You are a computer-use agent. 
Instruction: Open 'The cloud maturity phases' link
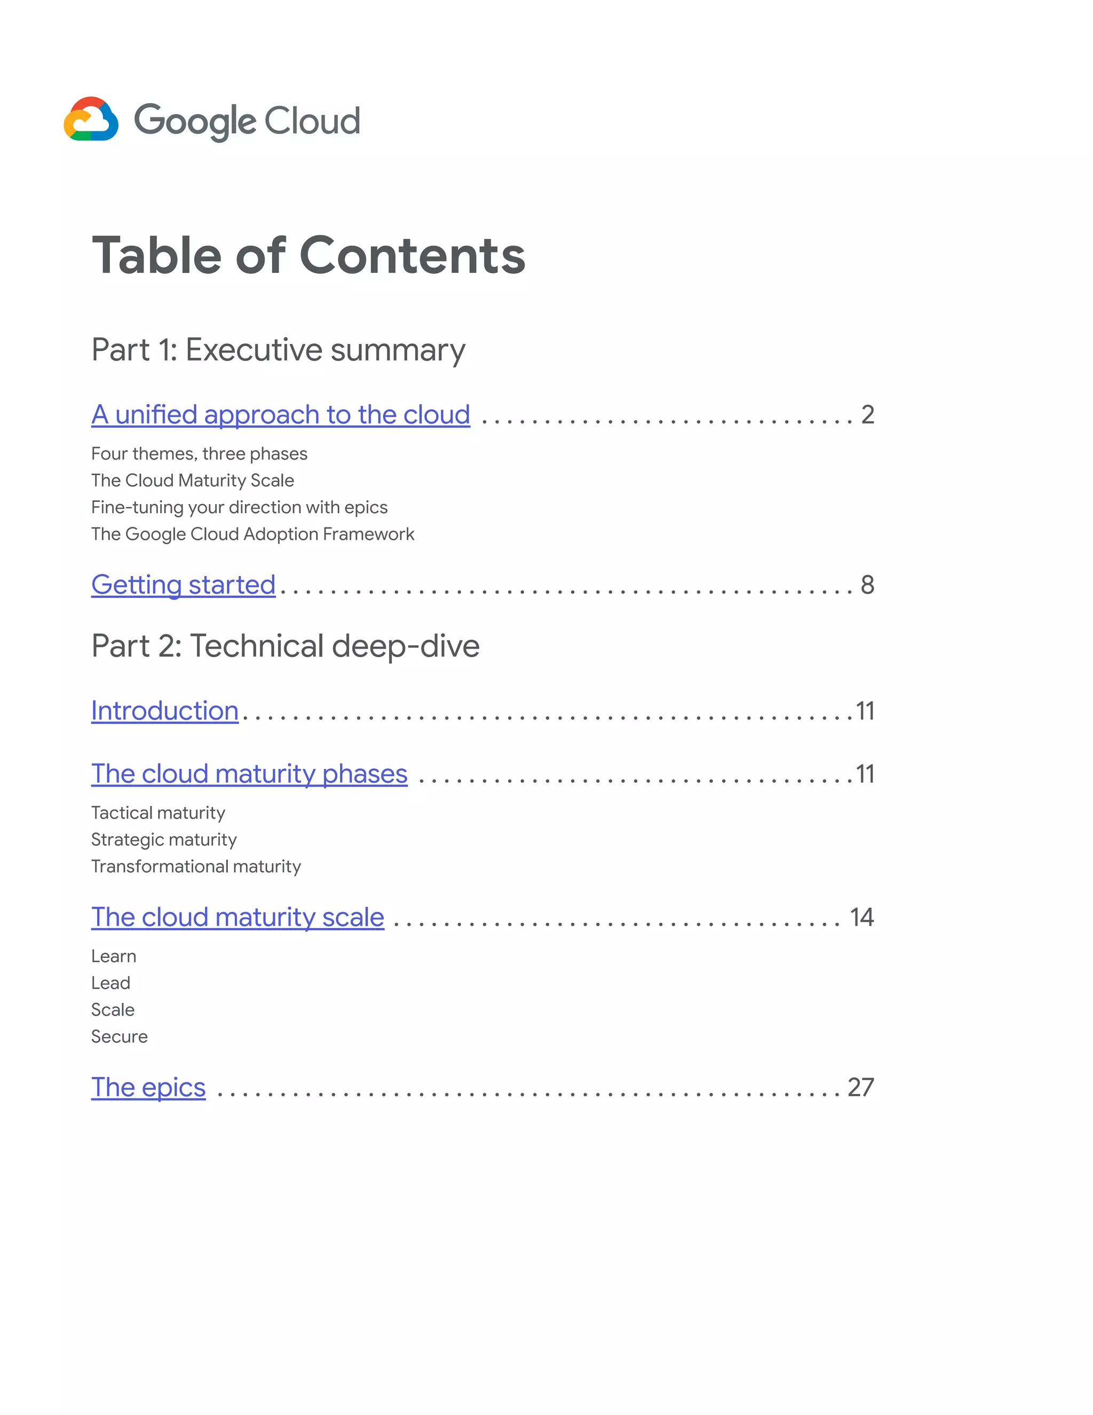pos(249,774)
